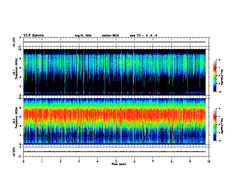Image resolution: width=235 pixels, height=181 pixels.
Task: Click the time axis tick label "2"
Action: [x=61, y=161]
